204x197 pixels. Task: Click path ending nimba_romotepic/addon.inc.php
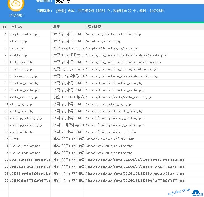tap(122, 69)
